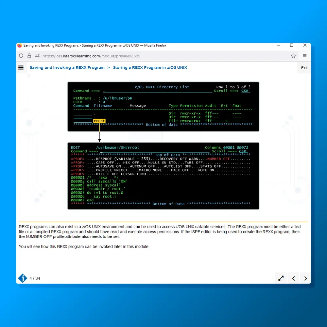The image size is (327, 327).
Task: Open Firefox application menu
Action: click(304, 56)
